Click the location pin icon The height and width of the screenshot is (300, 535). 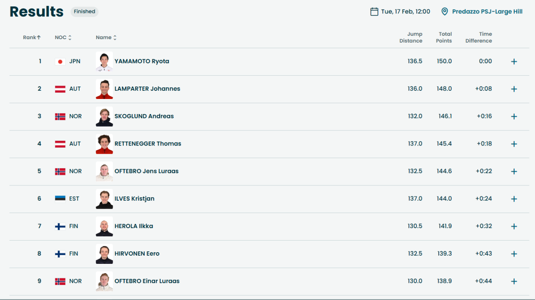(444, 12)
